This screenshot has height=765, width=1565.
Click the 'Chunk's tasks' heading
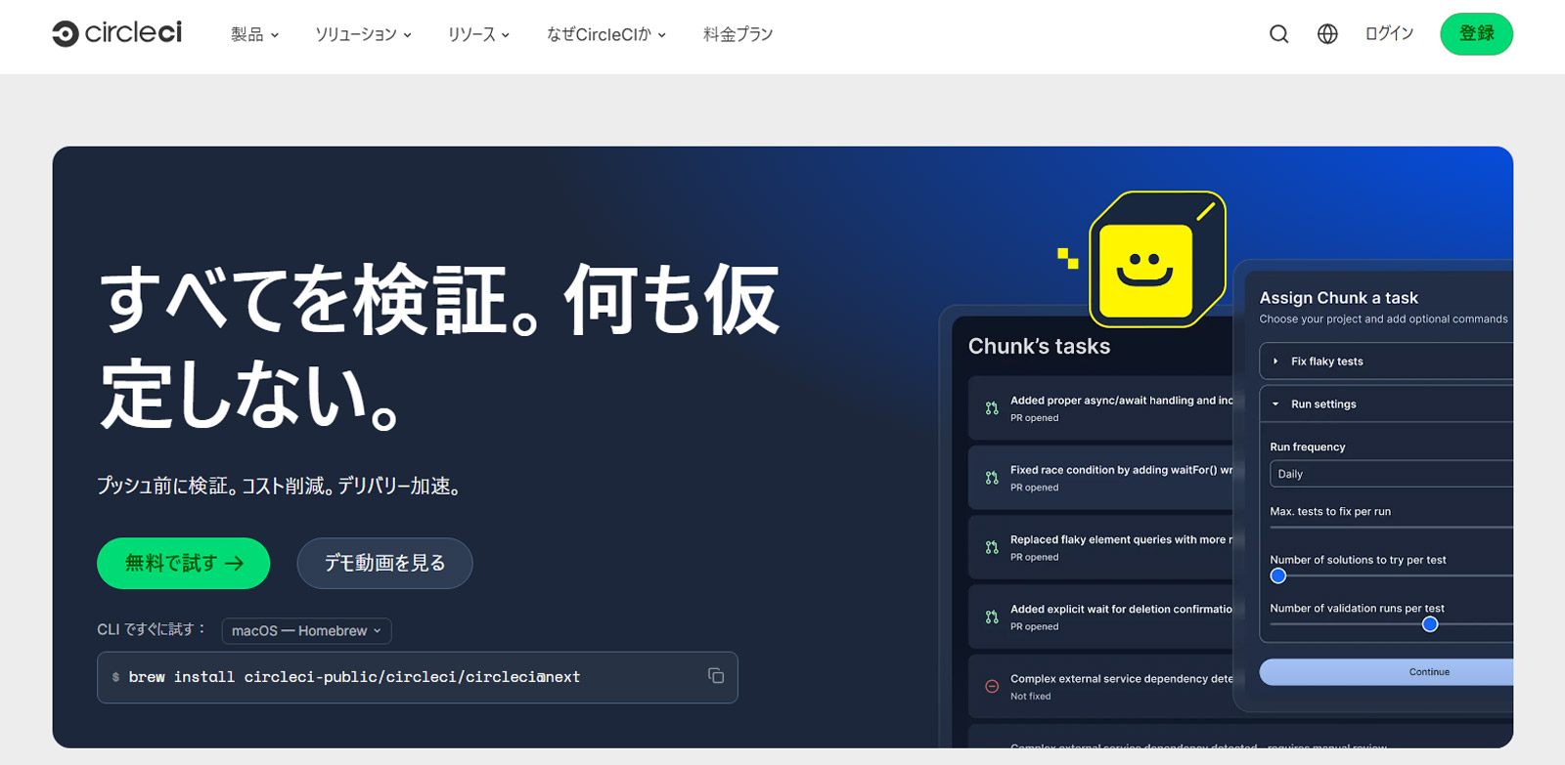point(1039,346)
